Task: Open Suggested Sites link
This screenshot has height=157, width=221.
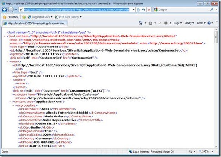Action: click(x=40, y=17)
